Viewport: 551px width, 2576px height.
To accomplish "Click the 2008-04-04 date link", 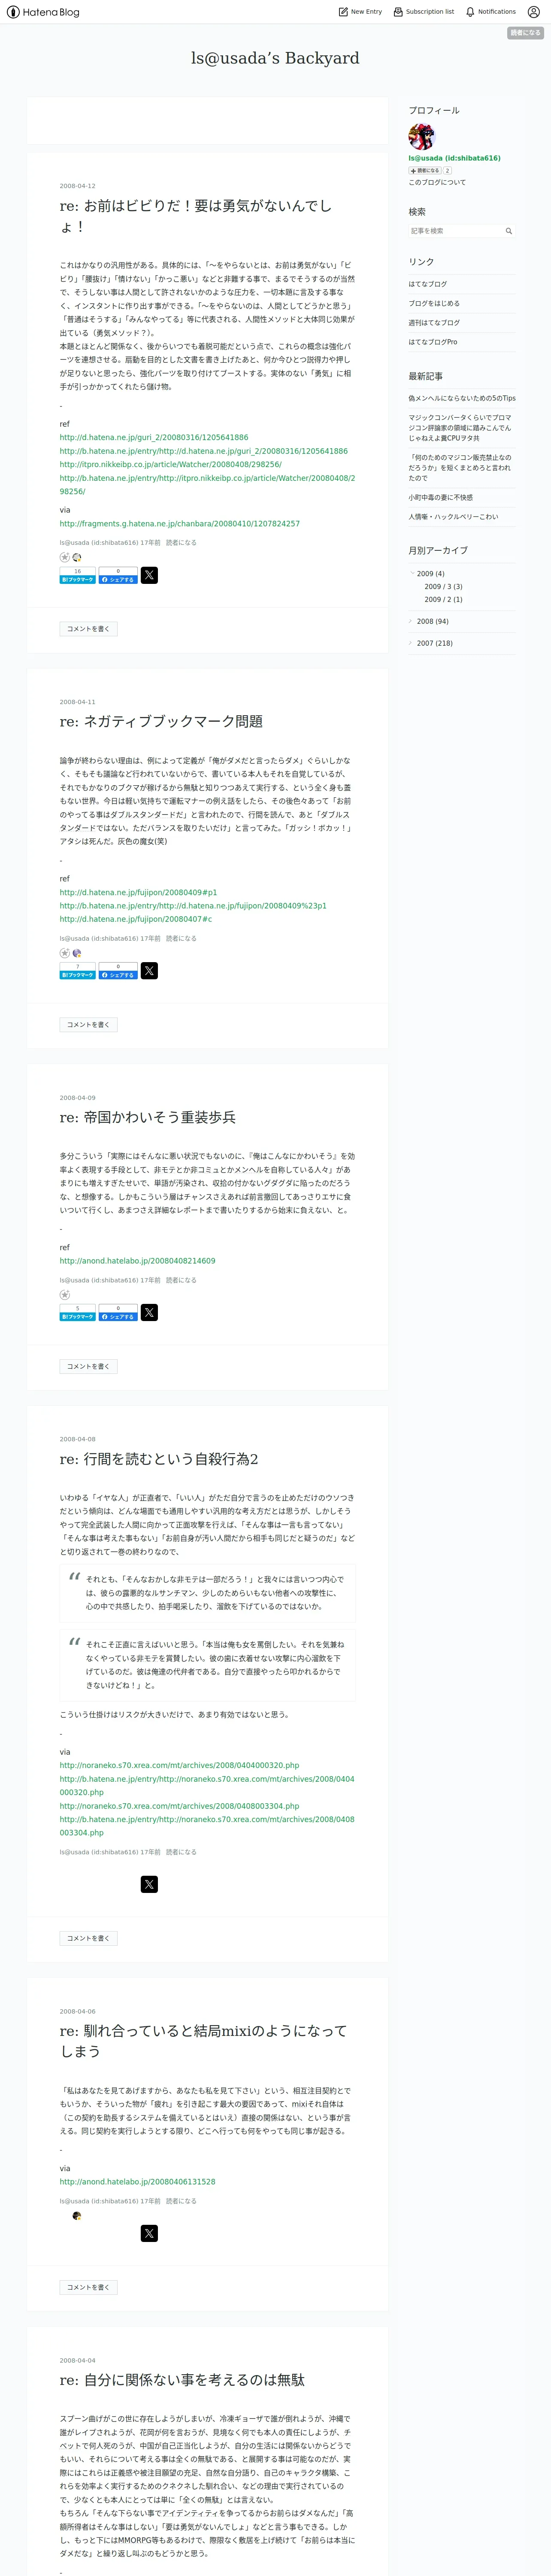I will point(77,2360).
